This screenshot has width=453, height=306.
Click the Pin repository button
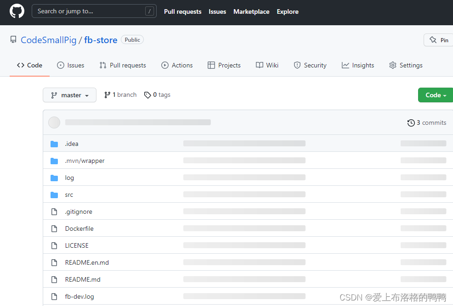tap(438, 40)
